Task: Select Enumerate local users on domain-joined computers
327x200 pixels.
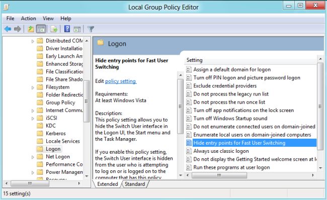Action: tap(252, 135)
